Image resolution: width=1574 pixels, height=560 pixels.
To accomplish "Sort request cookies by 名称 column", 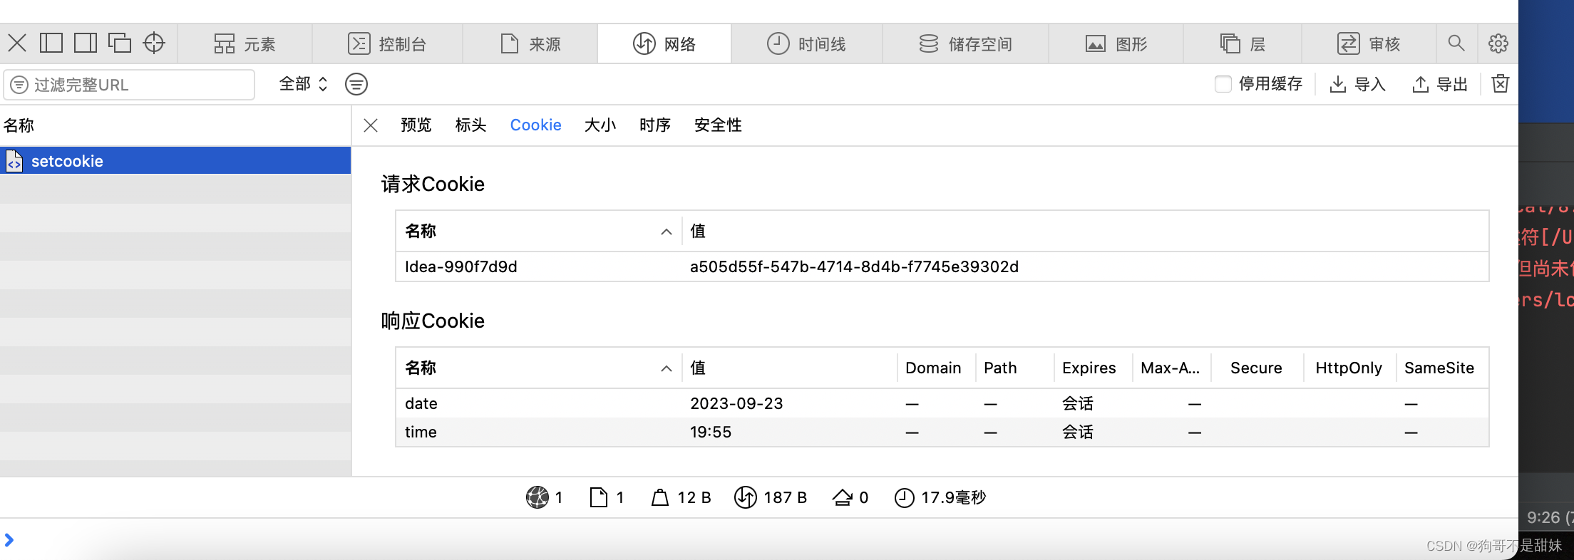I will coord(539,231).
